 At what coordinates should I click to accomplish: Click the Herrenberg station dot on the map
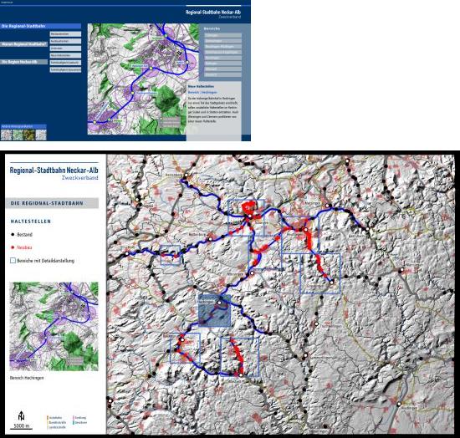(x=186, y=175)
